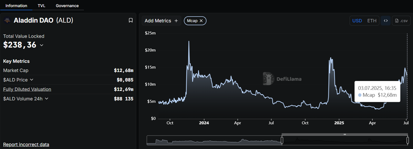
Task: Click the Aladdin DAO title text
Action: pyautogui.click(x=33, y=20)
